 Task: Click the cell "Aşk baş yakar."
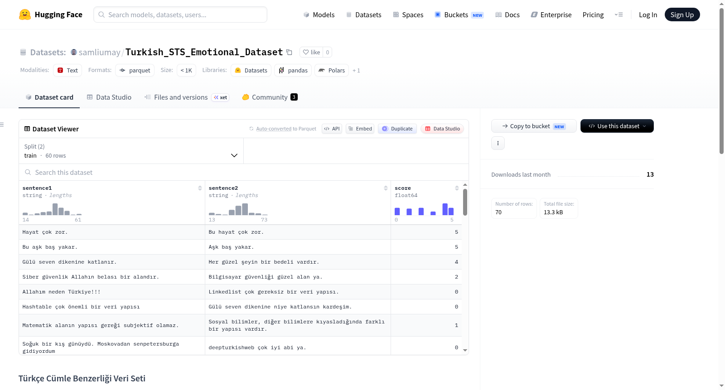(298, 247)
